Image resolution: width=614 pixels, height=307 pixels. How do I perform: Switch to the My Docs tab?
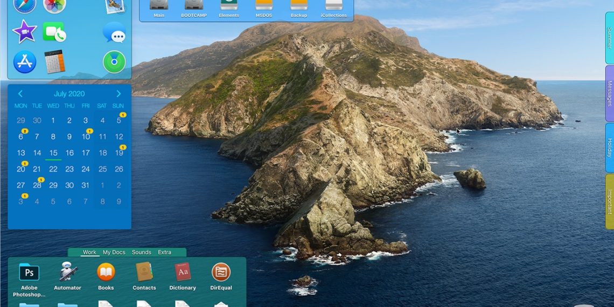(x=114, y=252)
